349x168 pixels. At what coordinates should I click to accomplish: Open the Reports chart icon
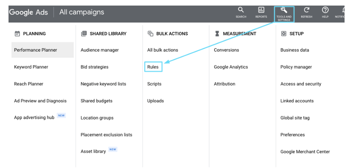pyautogui.click(x=261, y=10)
